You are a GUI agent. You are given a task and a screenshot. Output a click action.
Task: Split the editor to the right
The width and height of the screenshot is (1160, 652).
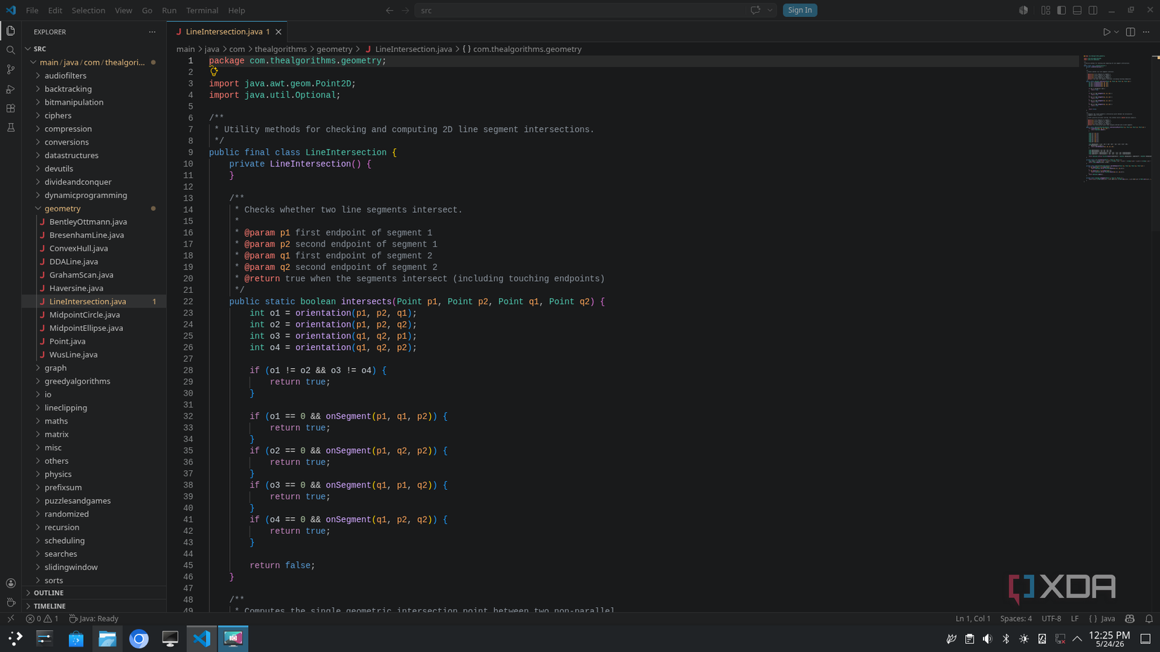pyautogui.click(x=1130, y=32)
